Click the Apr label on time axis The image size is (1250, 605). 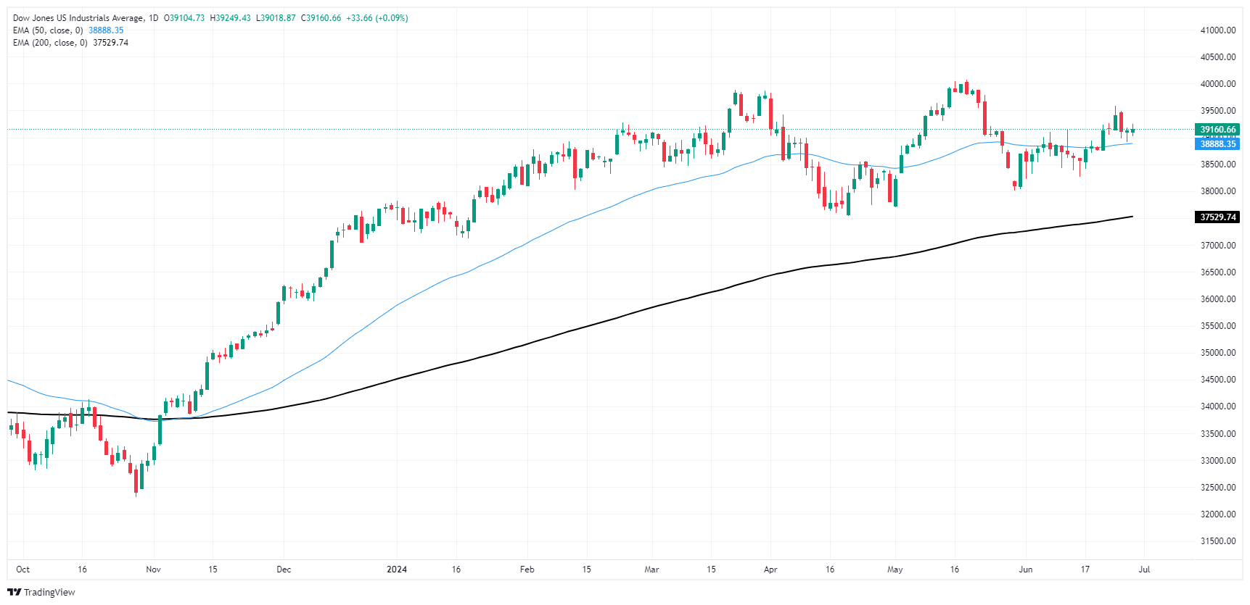click(770, 569)
